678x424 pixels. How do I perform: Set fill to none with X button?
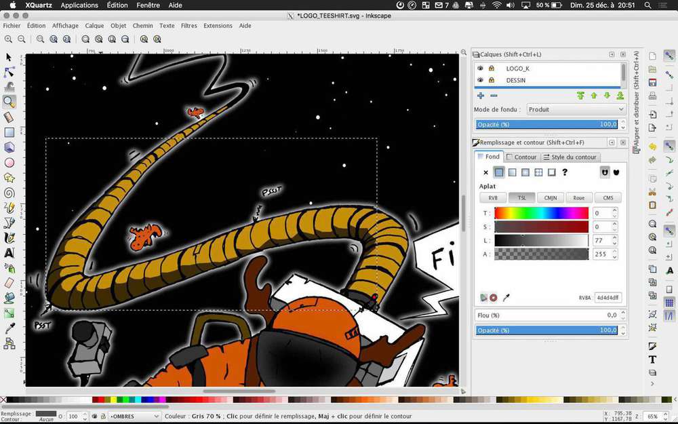(x=485, y=172)
